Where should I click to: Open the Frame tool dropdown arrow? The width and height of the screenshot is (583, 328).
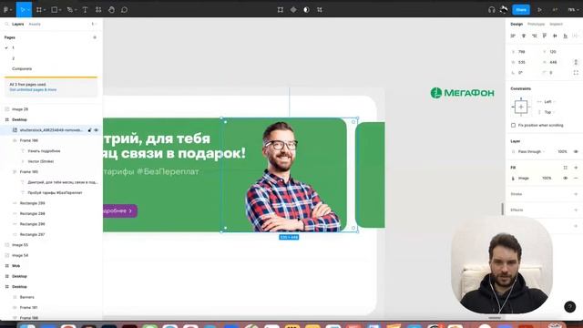click(x=45, y=10)
